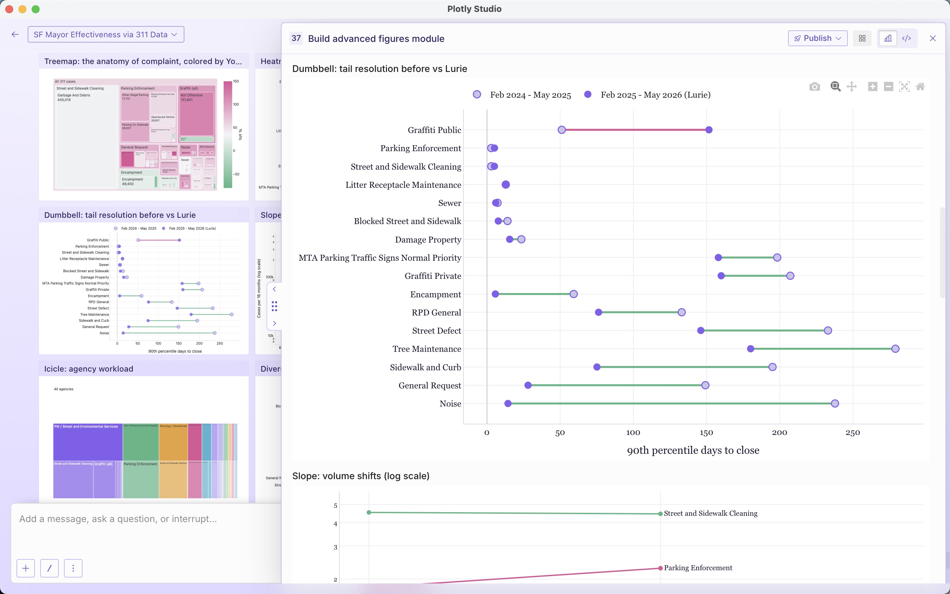The height and width of the screenshot is (594, 950).
Task: Open the Icicle agency workload thumbnail
Action: (x=144, y=439)
